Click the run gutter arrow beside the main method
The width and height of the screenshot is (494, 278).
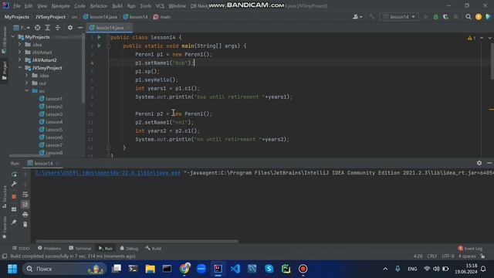[99, 46]
